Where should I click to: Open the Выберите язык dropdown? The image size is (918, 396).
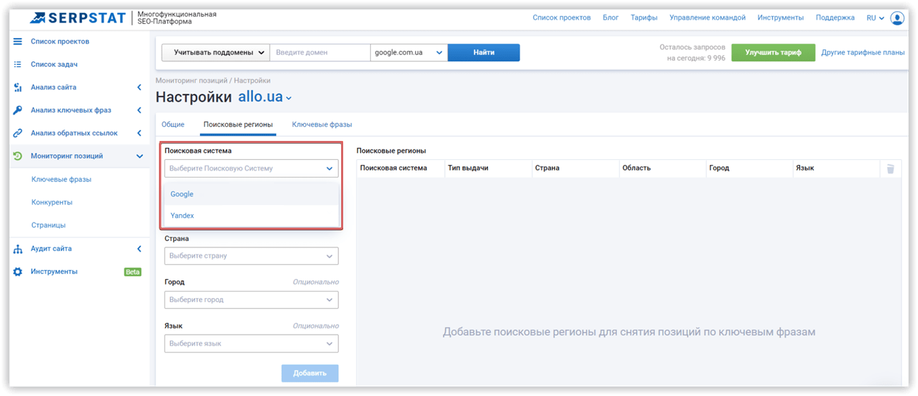[x=251, y=343]
